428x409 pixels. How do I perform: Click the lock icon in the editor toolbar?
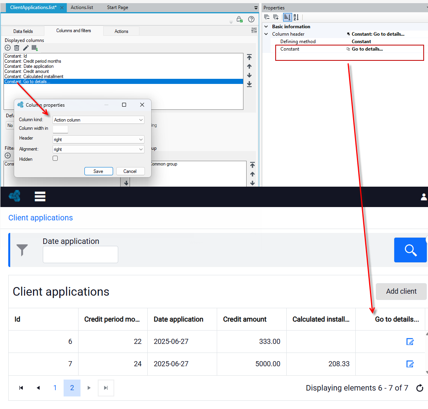coord(240,19)
